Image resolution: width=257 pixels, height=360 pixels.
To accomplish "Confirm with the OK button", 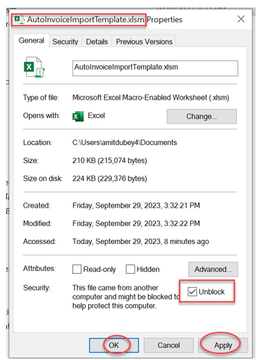I will click(114, 345).
